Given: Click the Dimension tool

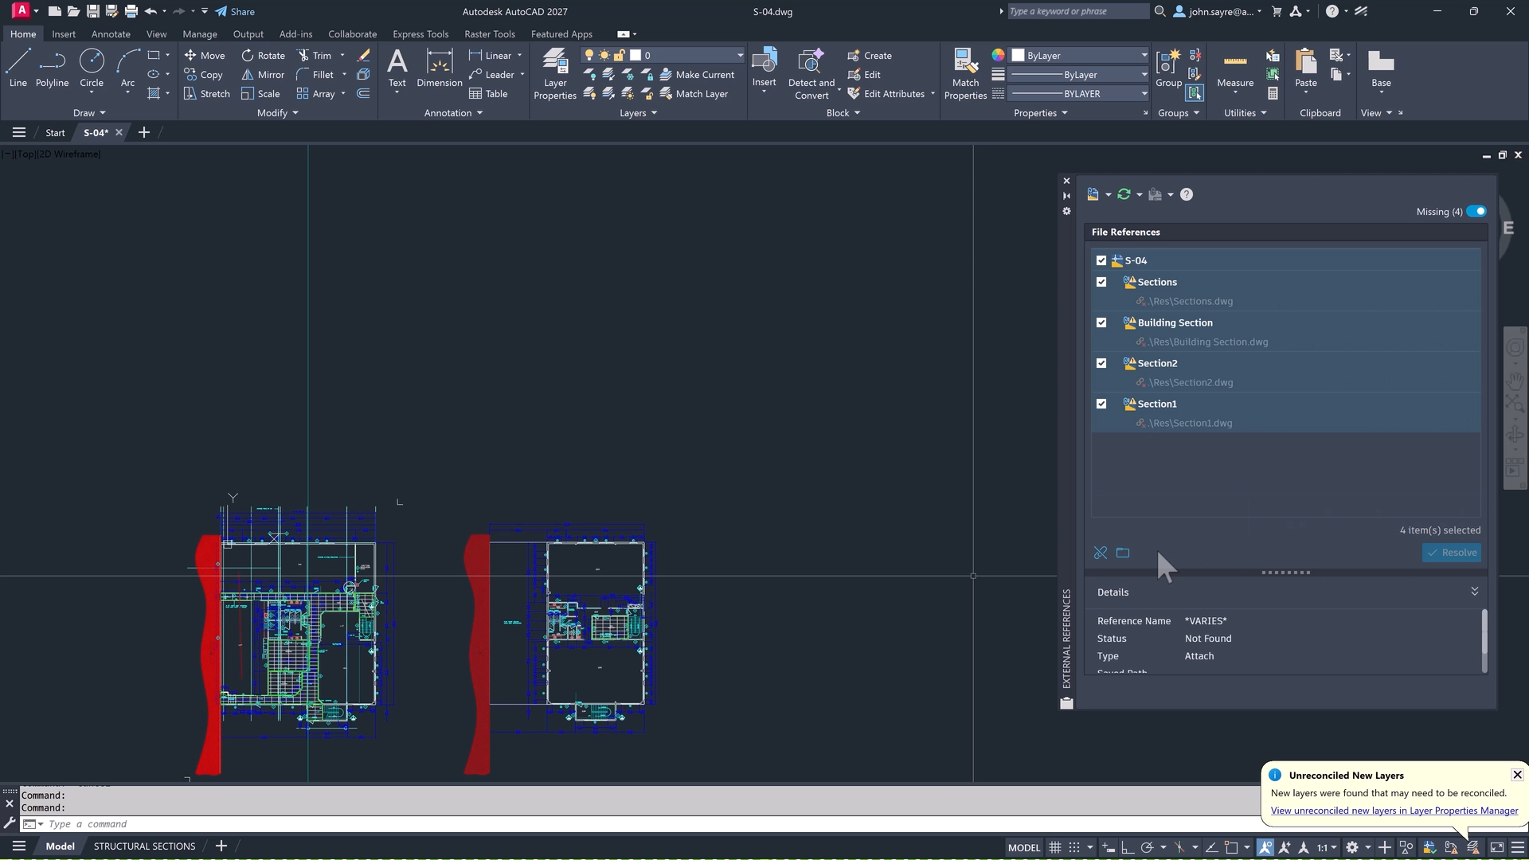Looking at the screenshot, I should tap(439, 68).
